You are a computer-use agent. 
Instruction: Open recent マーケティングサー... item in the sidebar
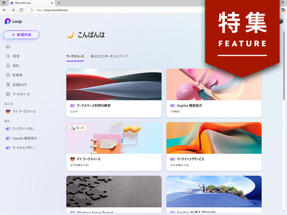click(x=24, y=148)
